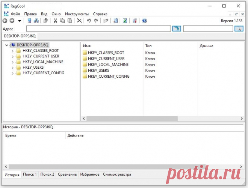Expand HKEY_CLASSES_ROOT in the tree
Screen dimensions: 248x188
tap(13, 51)
